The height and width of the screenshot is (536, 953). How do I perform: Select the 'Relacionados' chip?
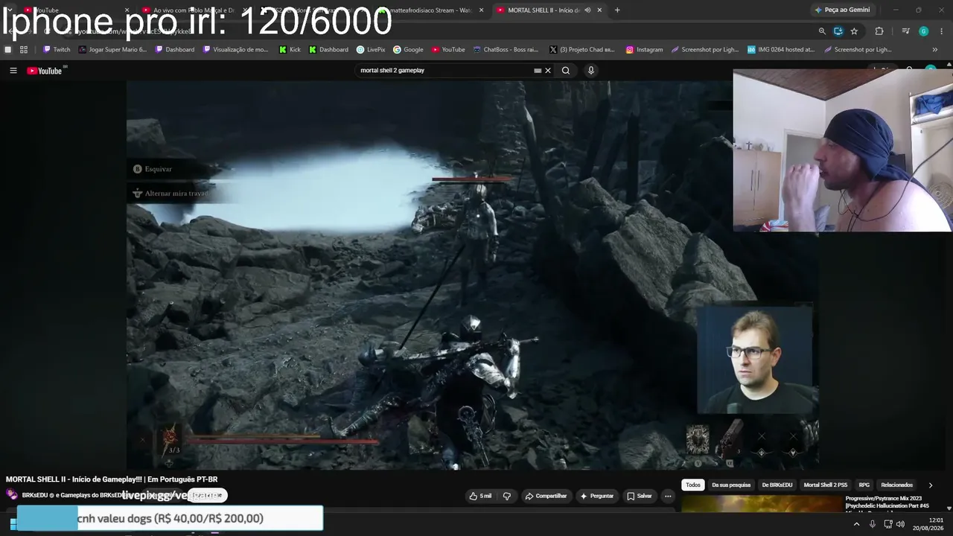[896, 485]
